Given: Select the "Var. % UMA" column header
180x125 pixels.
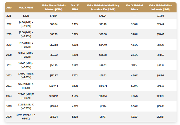Looking at the screenshot, I should (75, 7).
